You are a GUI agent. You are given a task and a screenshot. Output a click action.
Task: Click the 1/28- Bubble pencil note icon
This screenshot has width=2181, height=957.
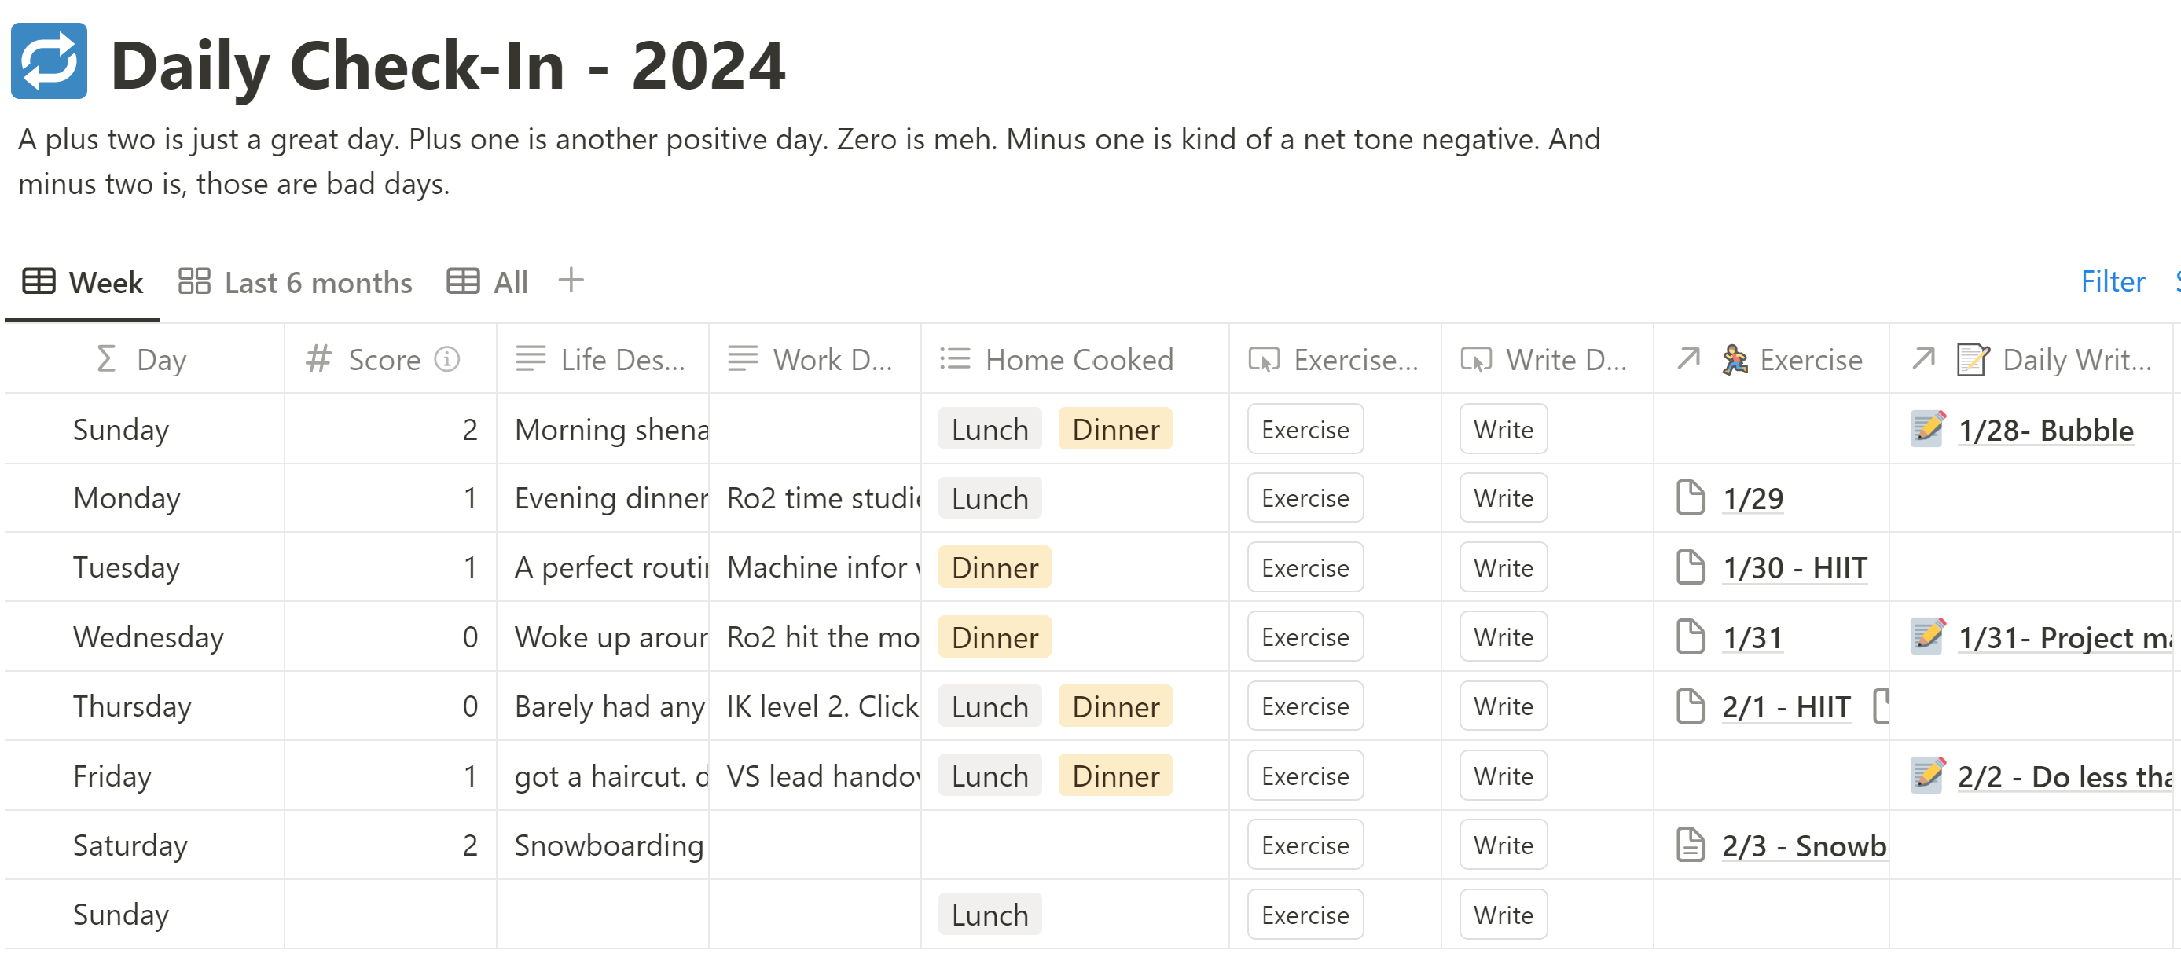(1928, 429)
